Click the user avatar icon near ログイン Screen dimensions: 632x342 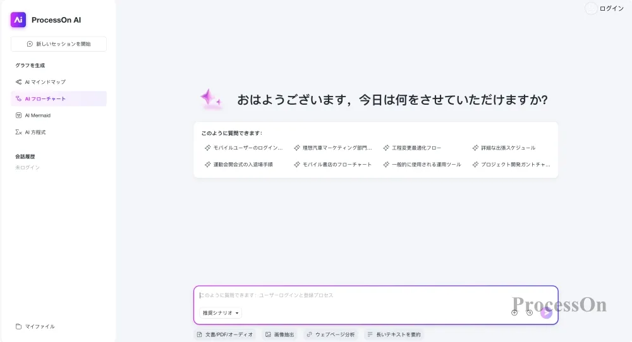[591, 8]
